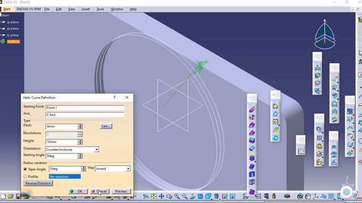
Task: Select the Rotate view tool icon
Action: [169, 196]
